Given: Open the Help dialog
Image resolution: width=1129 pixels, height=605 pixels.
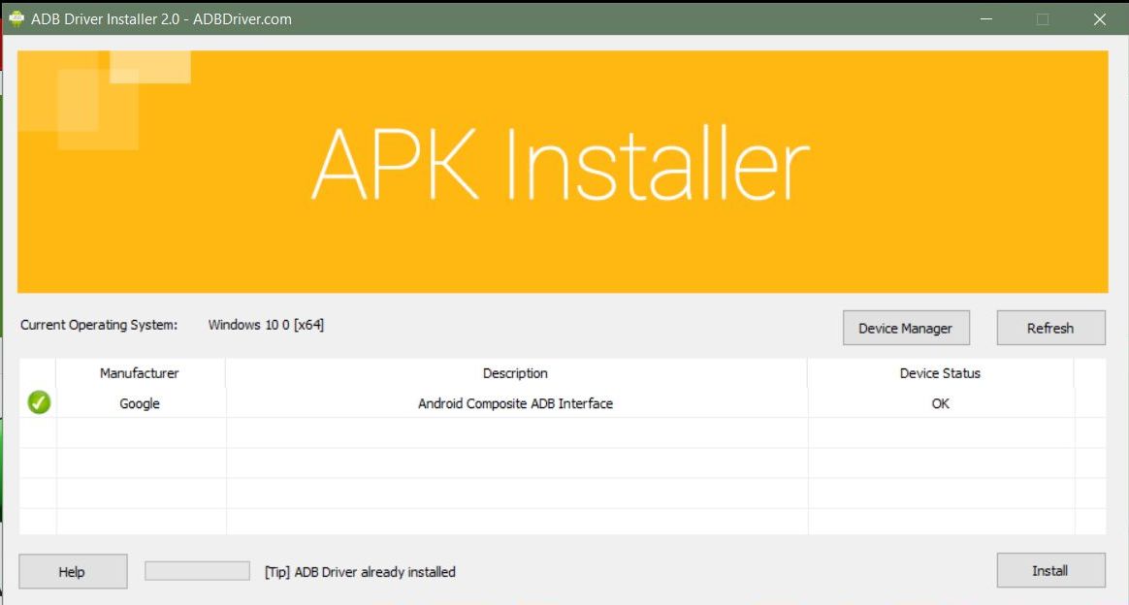Looking at the screenshot, I should click(73, 572).
